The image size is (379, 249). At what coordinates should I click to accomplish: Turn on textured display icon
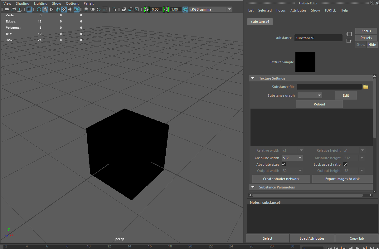64,9
